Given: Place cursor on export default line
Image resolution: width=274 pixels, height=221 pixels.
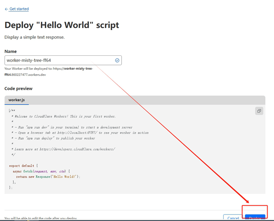Looking at the screenshot, I should pyautogui.click(x=23, y=166).
